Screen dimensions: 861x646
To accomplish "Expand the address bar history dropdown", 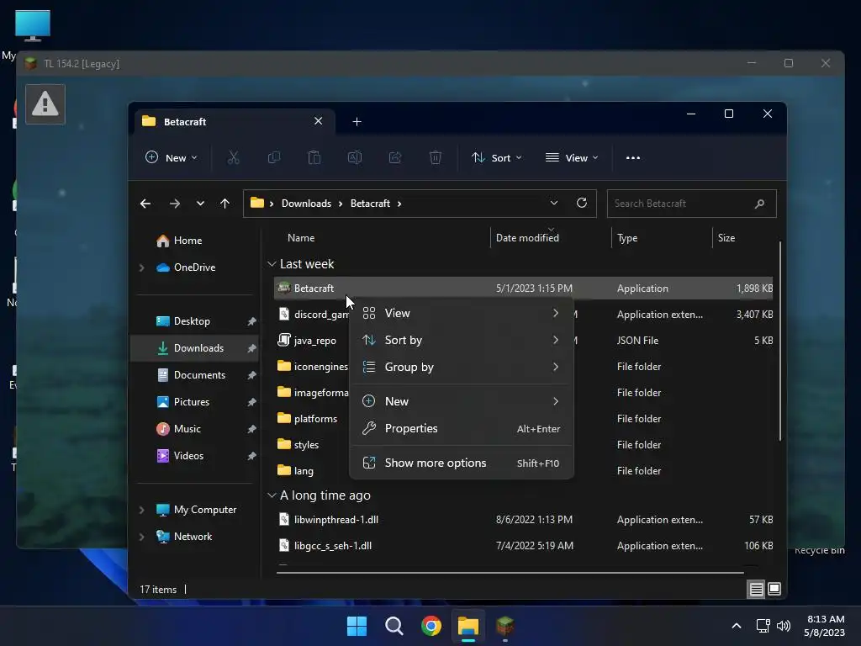I will pos(554,204).
